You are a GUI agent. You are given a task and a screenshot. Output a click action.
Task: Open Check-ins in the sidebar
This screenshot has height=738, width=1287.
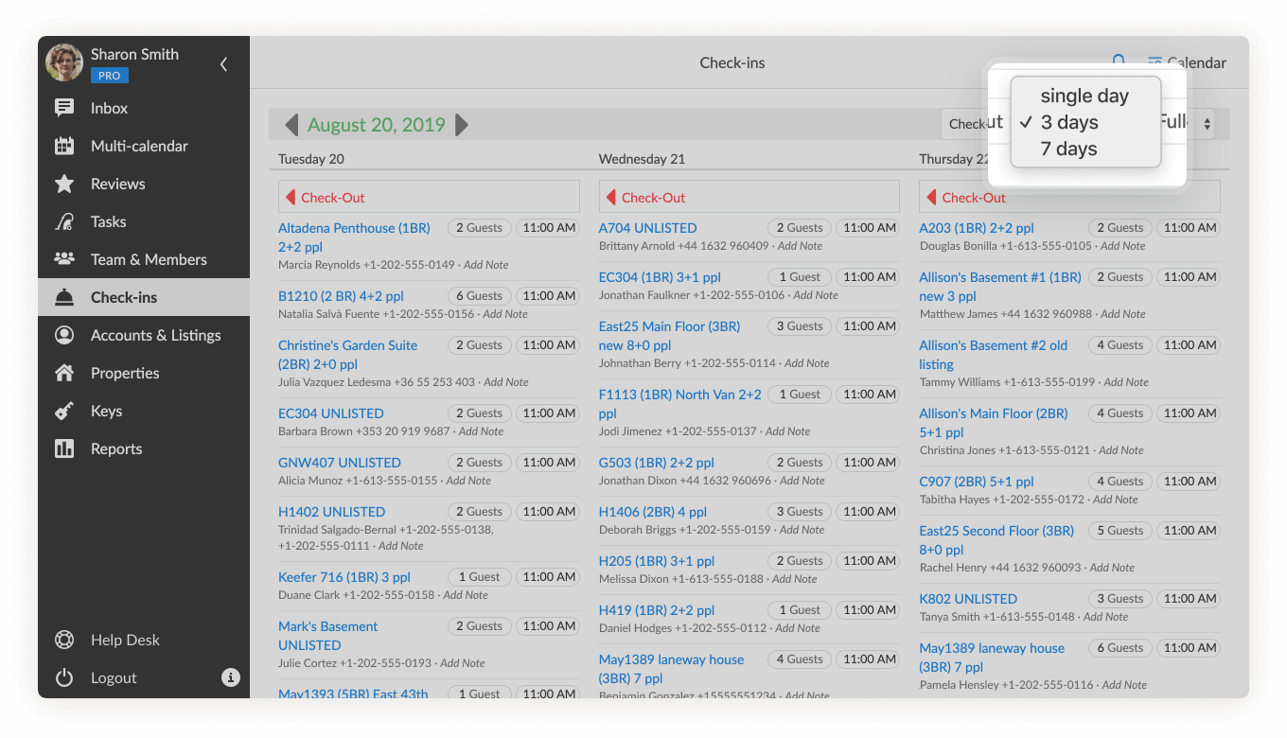[x=144, y=297]
